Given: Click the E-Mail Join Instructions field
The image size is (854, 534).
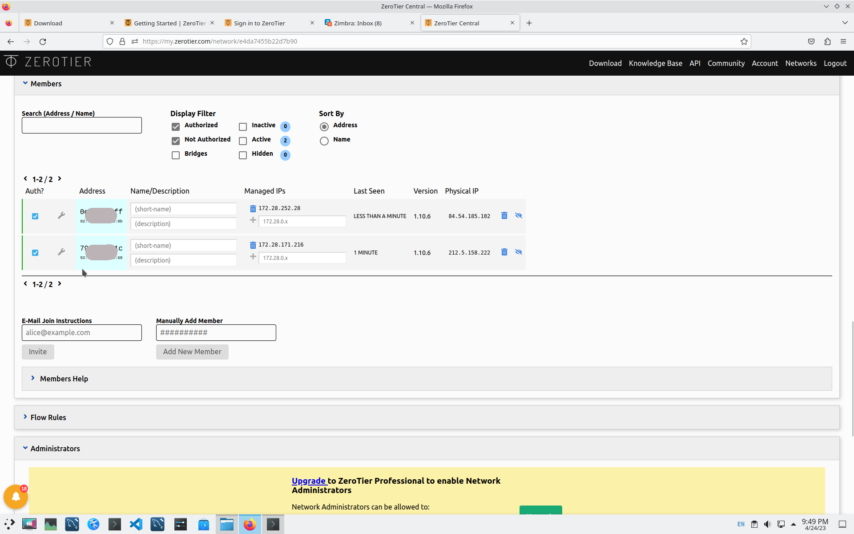Looking at the screenshot, I should pyautogui.click(x=82, y=332).
